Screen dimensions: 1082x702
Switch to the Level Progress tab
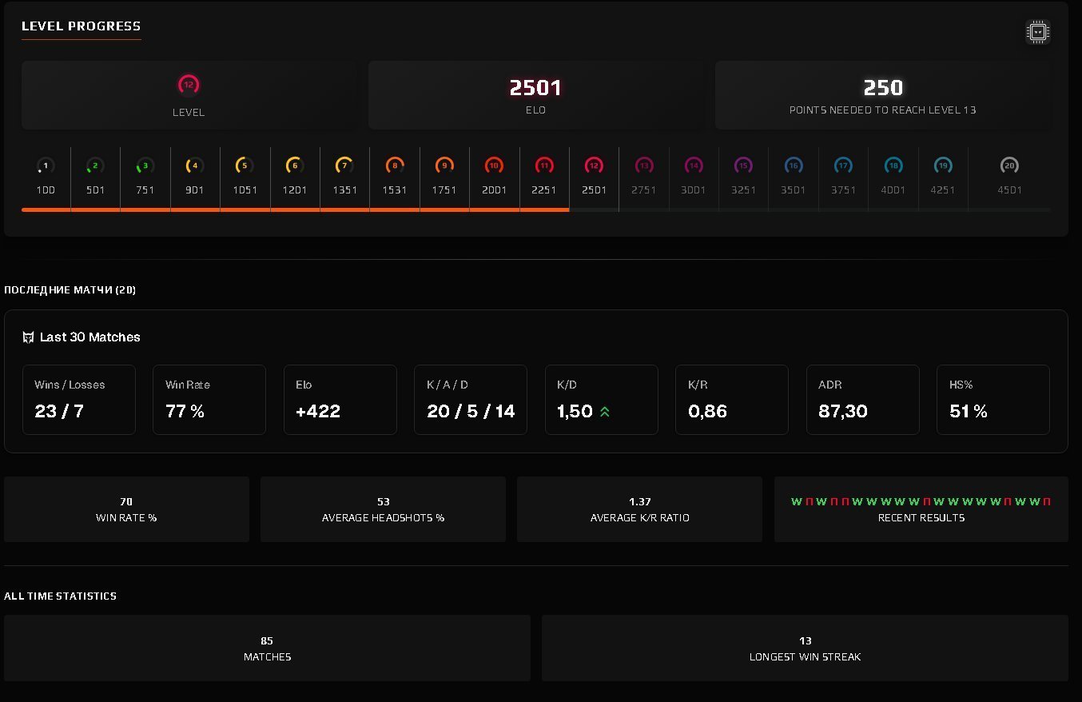[x=81, y=25]
